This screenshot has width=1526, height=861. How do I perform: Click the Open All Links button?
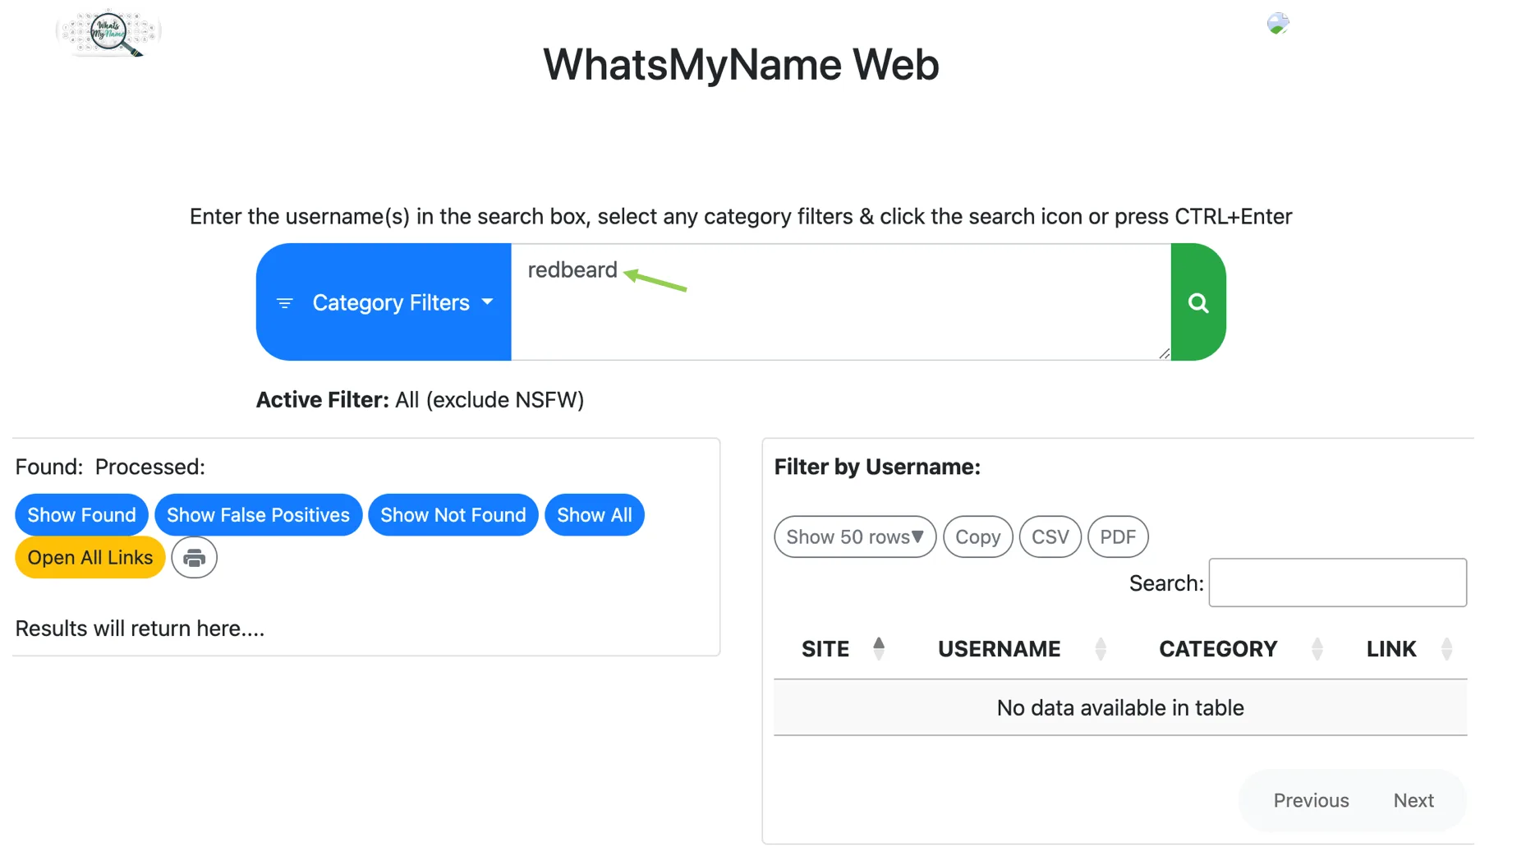[x=90, y=558]
